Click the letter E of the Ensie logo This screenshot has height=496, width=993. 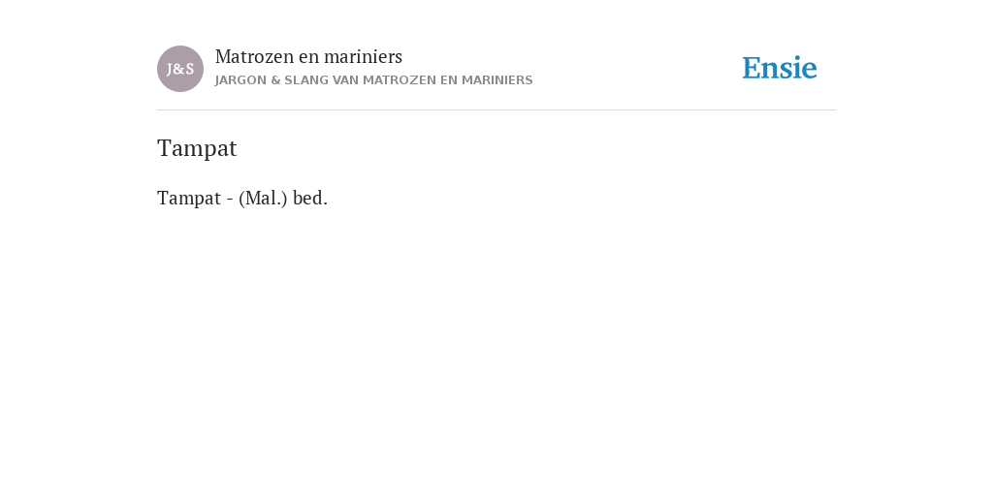(752, 69)
